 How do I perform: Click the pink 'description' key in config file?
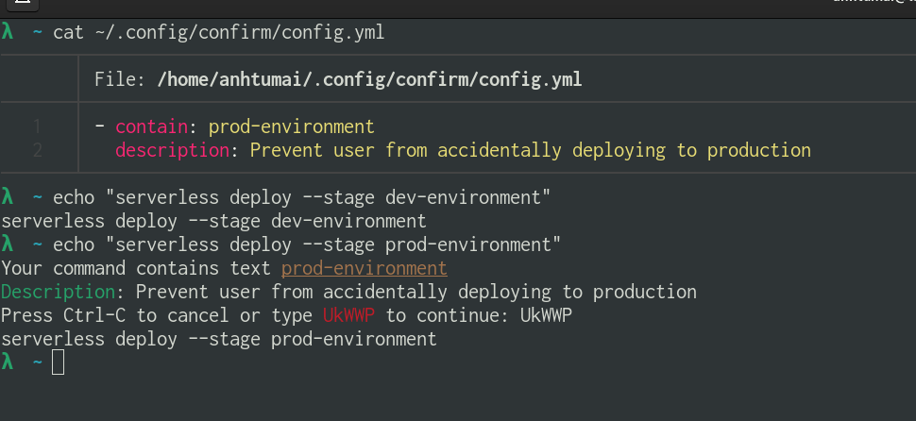pos(172,151)
